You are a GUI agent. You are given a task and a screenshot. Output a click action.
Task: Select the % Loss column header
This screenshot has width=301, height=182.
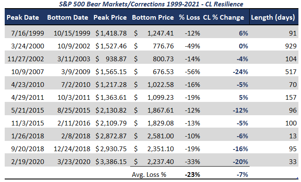point(189,18)
